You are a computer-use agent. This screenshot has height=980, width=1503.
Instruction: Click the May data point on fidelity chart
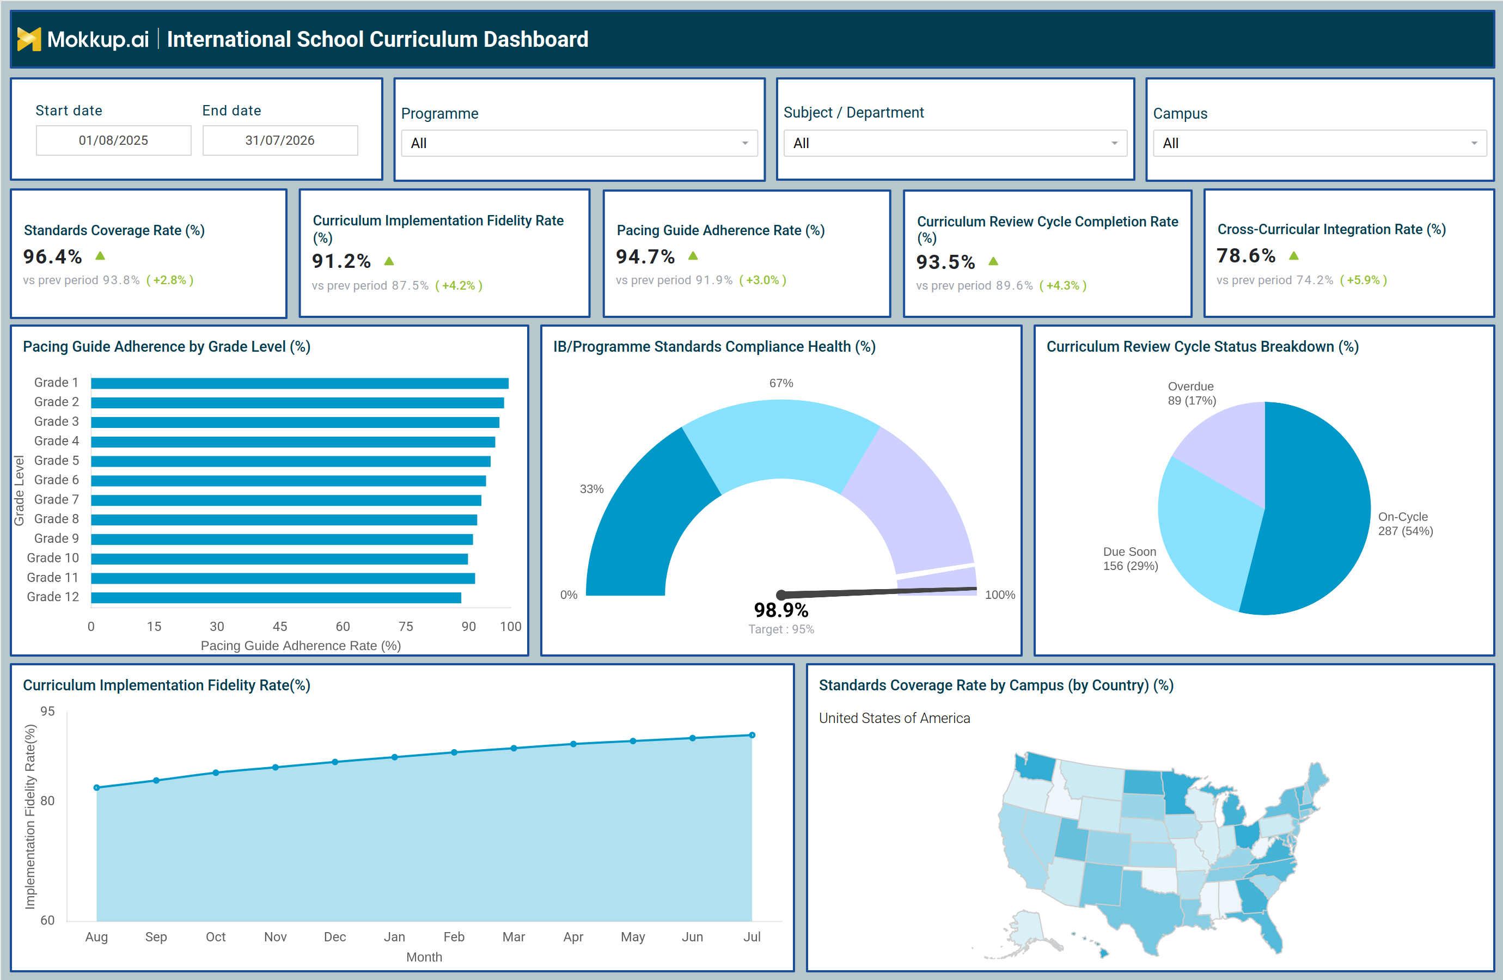click(x=633, y=740)
